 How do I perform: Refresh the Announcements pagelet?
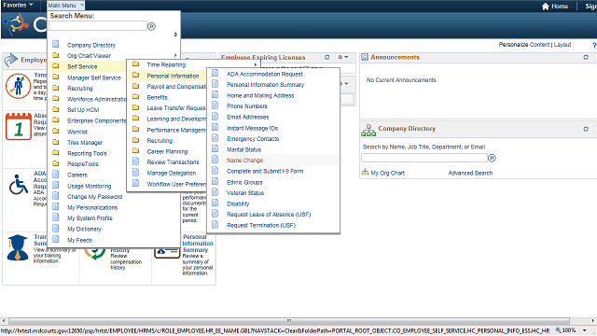pos(586,57)
